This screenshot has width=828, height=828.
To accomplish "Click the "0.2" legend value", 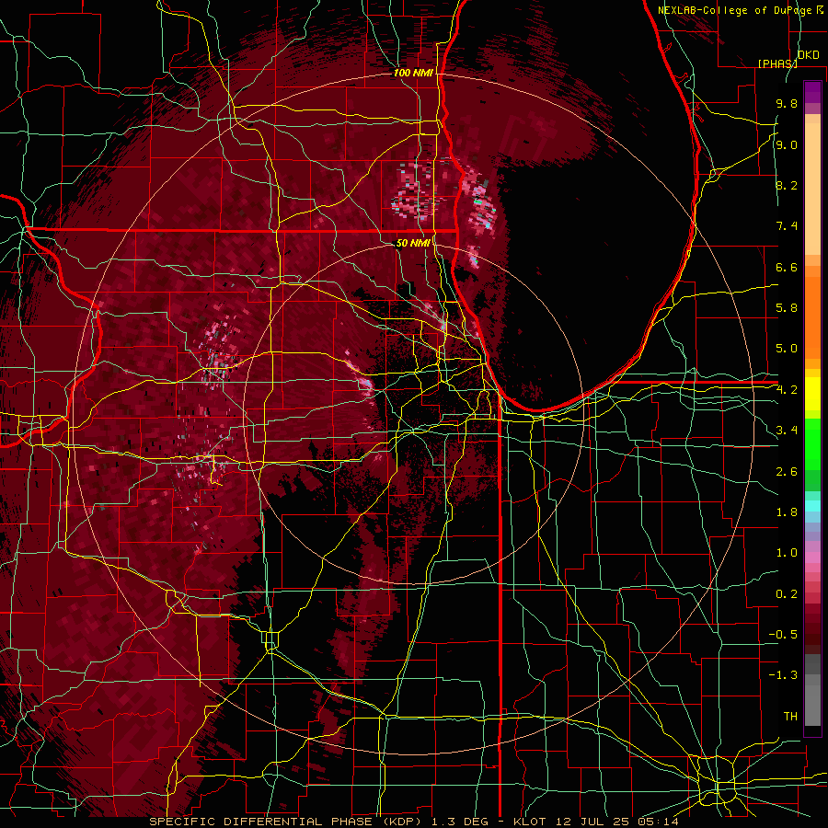I will point(787,594).
